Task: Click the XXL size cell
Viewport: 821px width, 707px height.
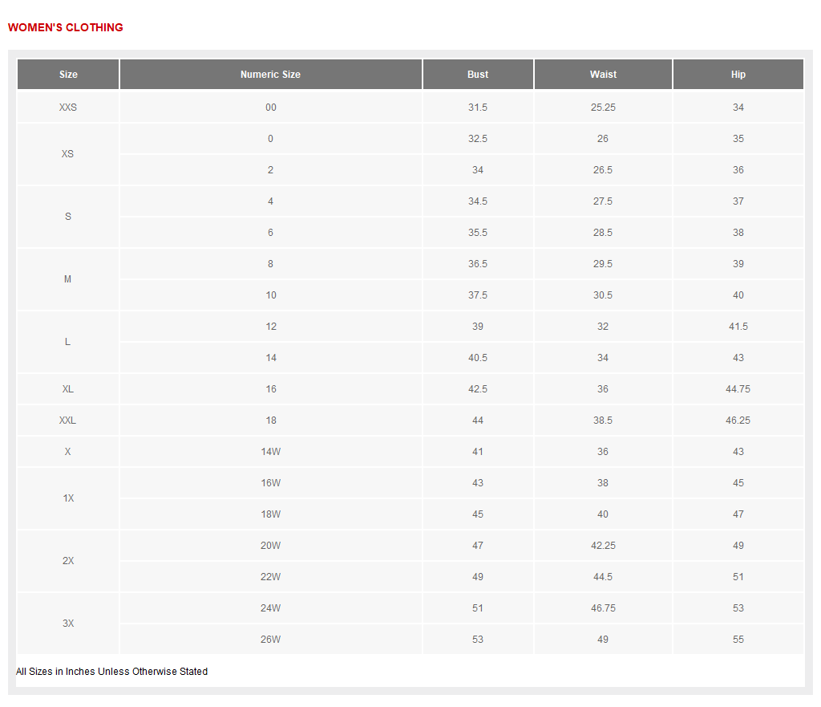Action: (68, 421)
